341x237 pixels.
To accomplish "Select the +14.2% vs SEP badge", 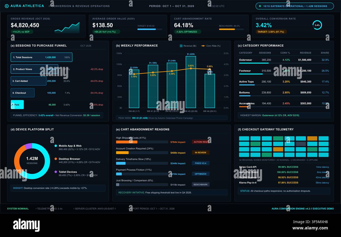I will point(22,32).
